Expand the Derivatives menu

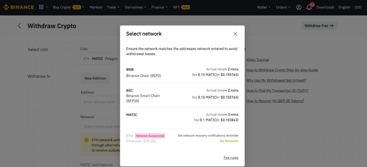[x=135, y=7]
